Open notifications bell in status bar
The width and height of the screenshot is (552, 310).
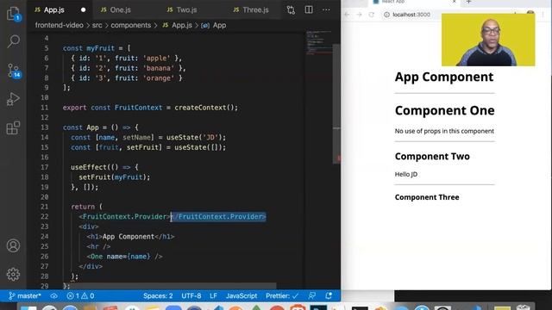click(x=329, y=296)
